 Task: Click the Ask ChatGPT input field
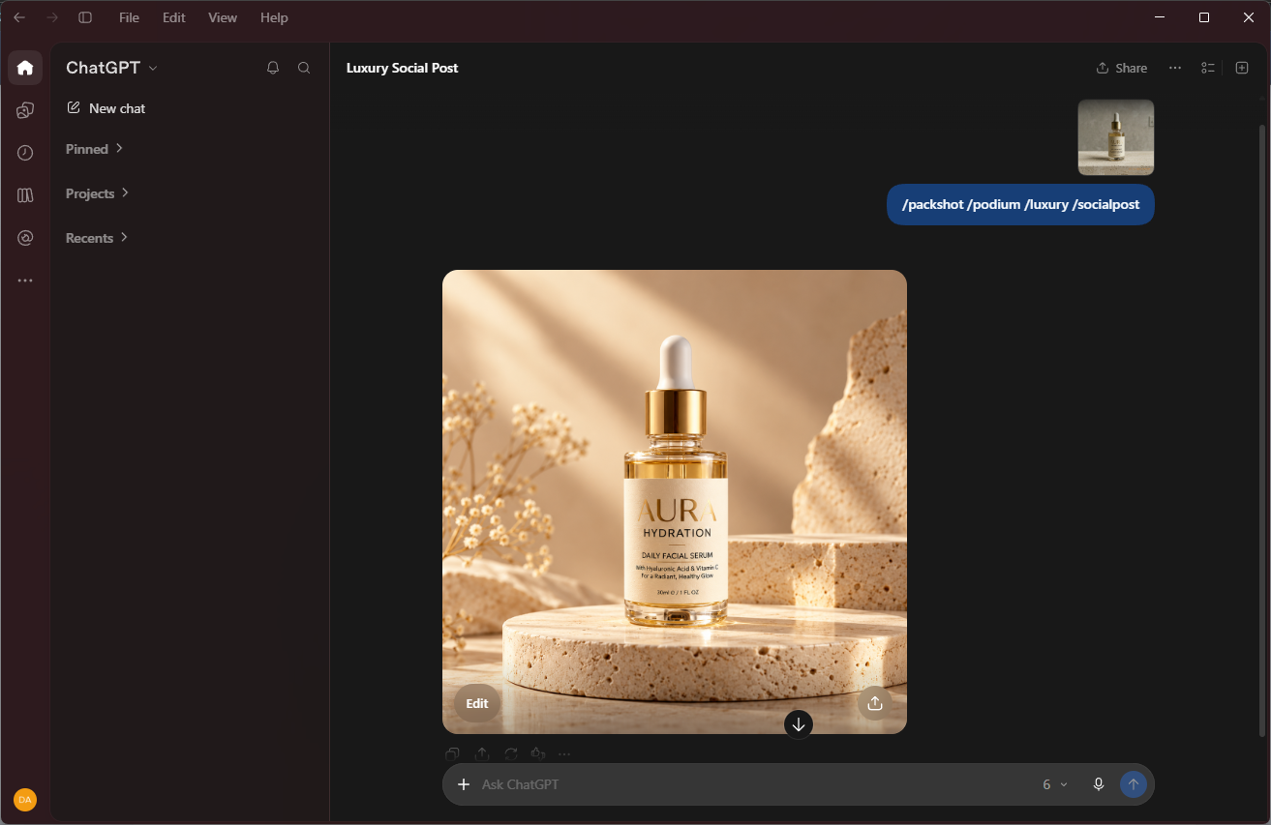(x=755, y=784)
